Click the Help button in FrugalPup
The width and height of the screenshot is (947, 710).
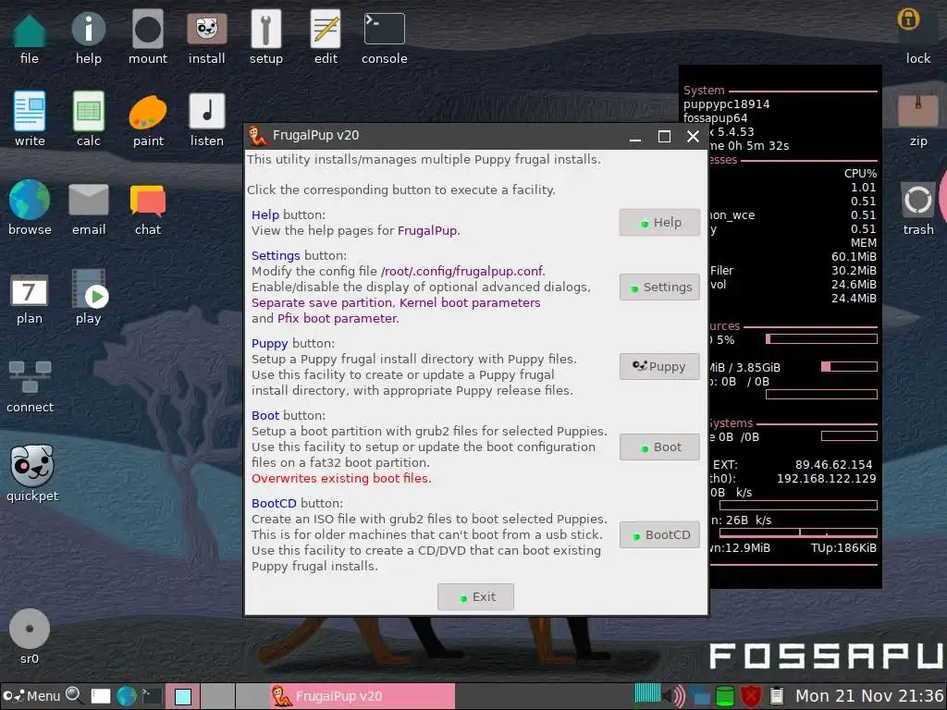[x=659, y=222]
